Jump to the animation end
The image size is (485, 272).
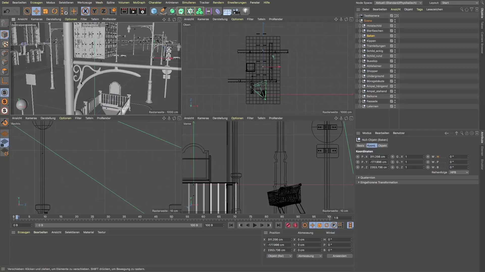[x=278, y=225]
